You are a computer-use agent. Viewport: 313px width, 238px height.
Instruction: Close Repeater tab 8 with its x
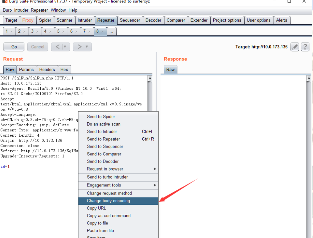(x=102, y=32)
